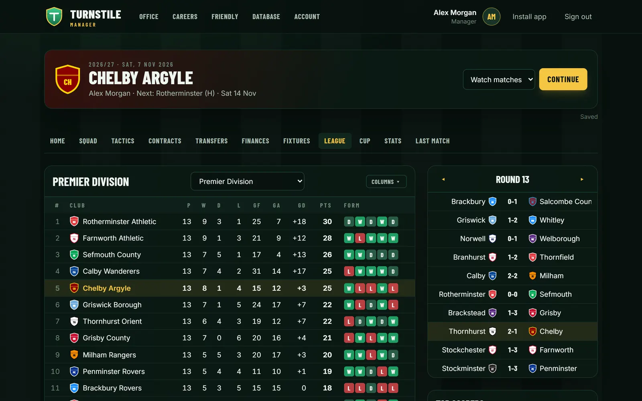Click Install app link
The image size is (642, 401).
(529, 16)
